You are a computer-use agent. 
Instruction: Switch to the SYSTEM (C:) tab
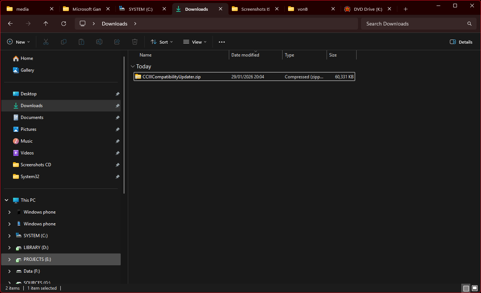click(140, 9)
